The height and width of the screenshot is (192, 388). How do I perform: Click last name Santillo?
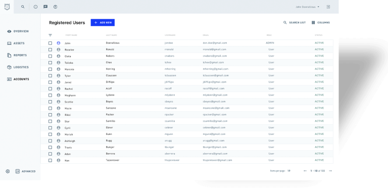110,121
